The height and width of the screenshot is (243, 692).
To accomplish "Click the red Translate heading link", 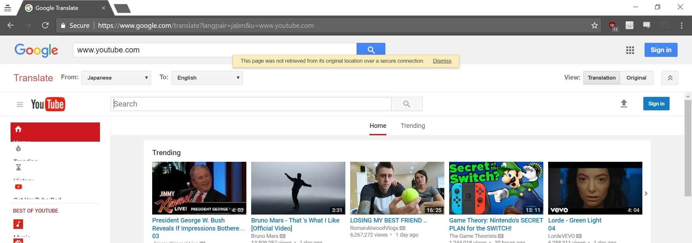I will [33, 78].
